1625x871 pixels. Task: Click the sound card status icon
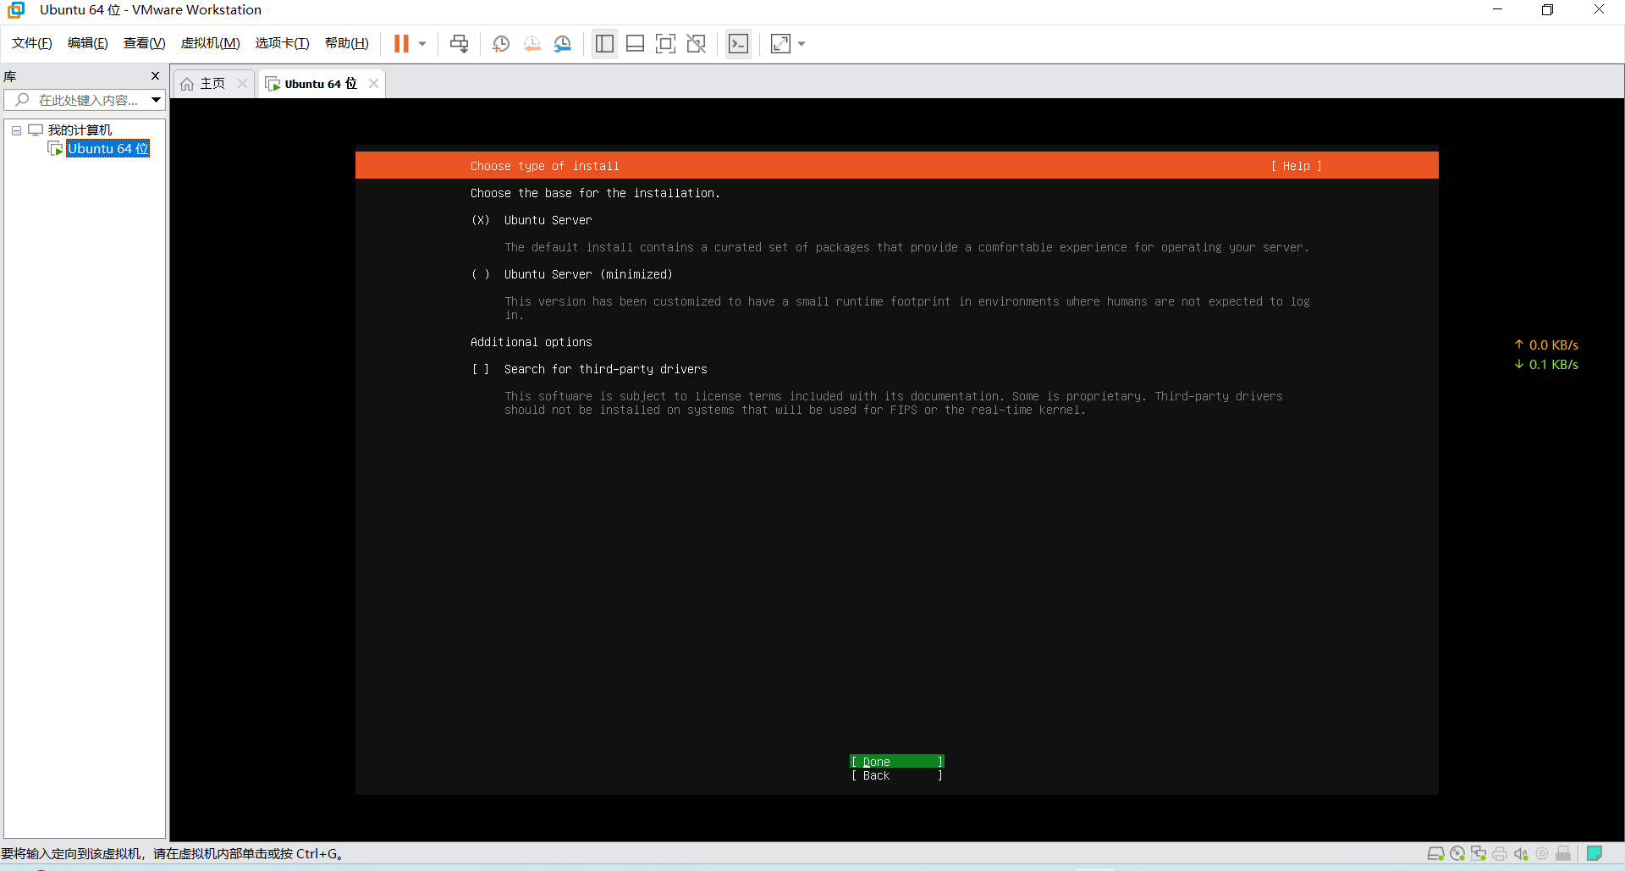point(1521,853)
